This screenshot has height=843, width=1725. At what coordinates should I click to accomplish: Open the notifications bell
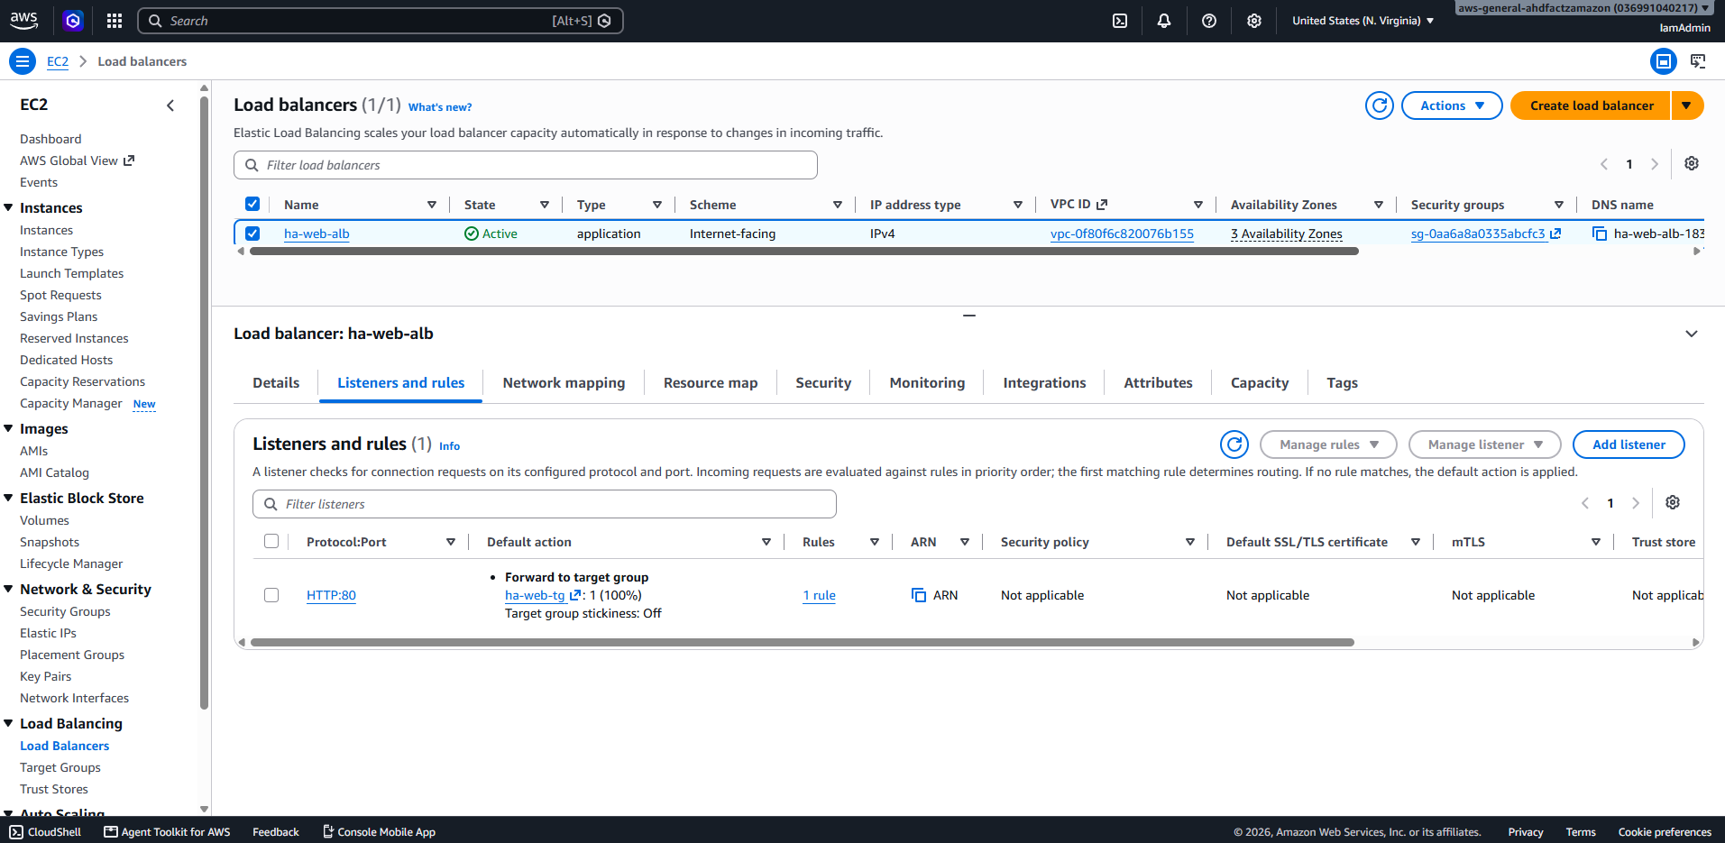[1164, 21]
